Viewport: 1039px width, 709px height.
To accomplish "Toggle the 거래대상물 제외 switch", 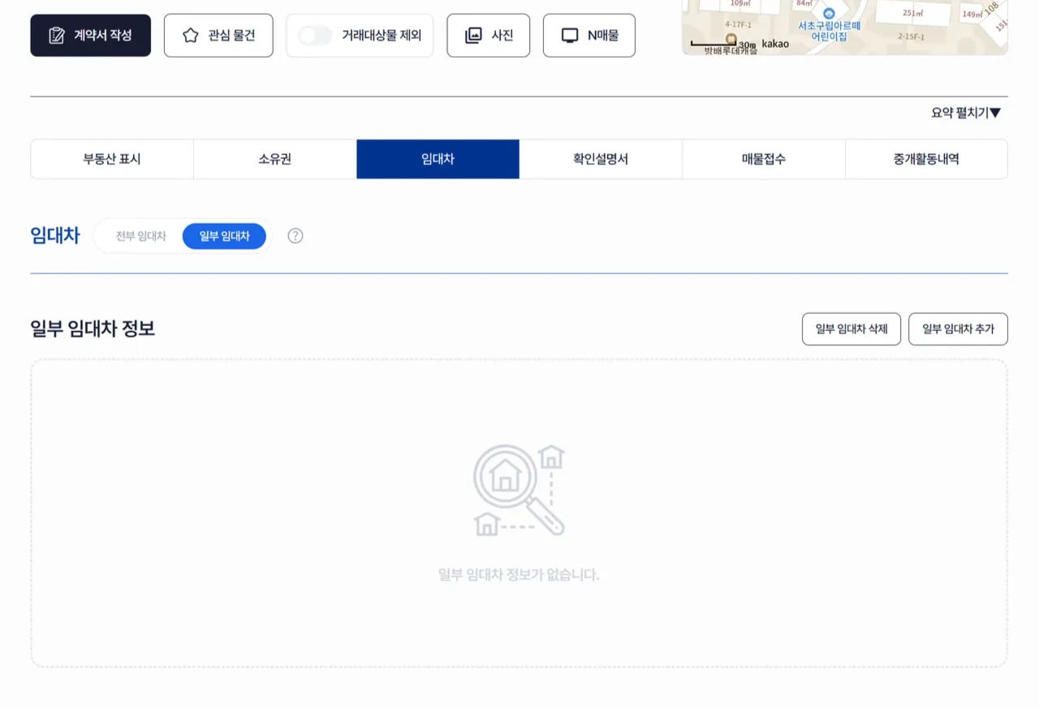I will 315,36.
